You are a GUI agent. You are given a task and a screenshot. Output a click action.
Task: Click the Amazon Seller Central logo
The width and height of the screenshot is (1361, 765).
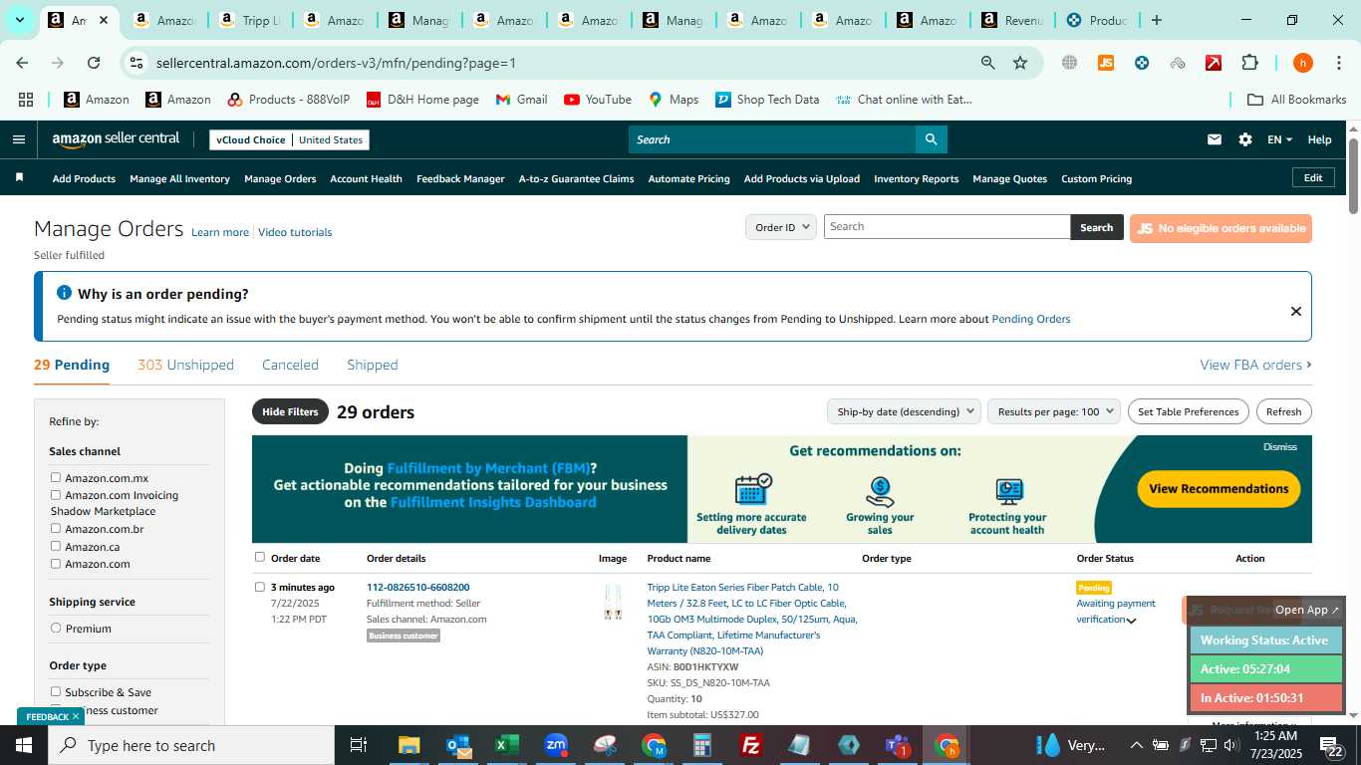pos(116,139)
